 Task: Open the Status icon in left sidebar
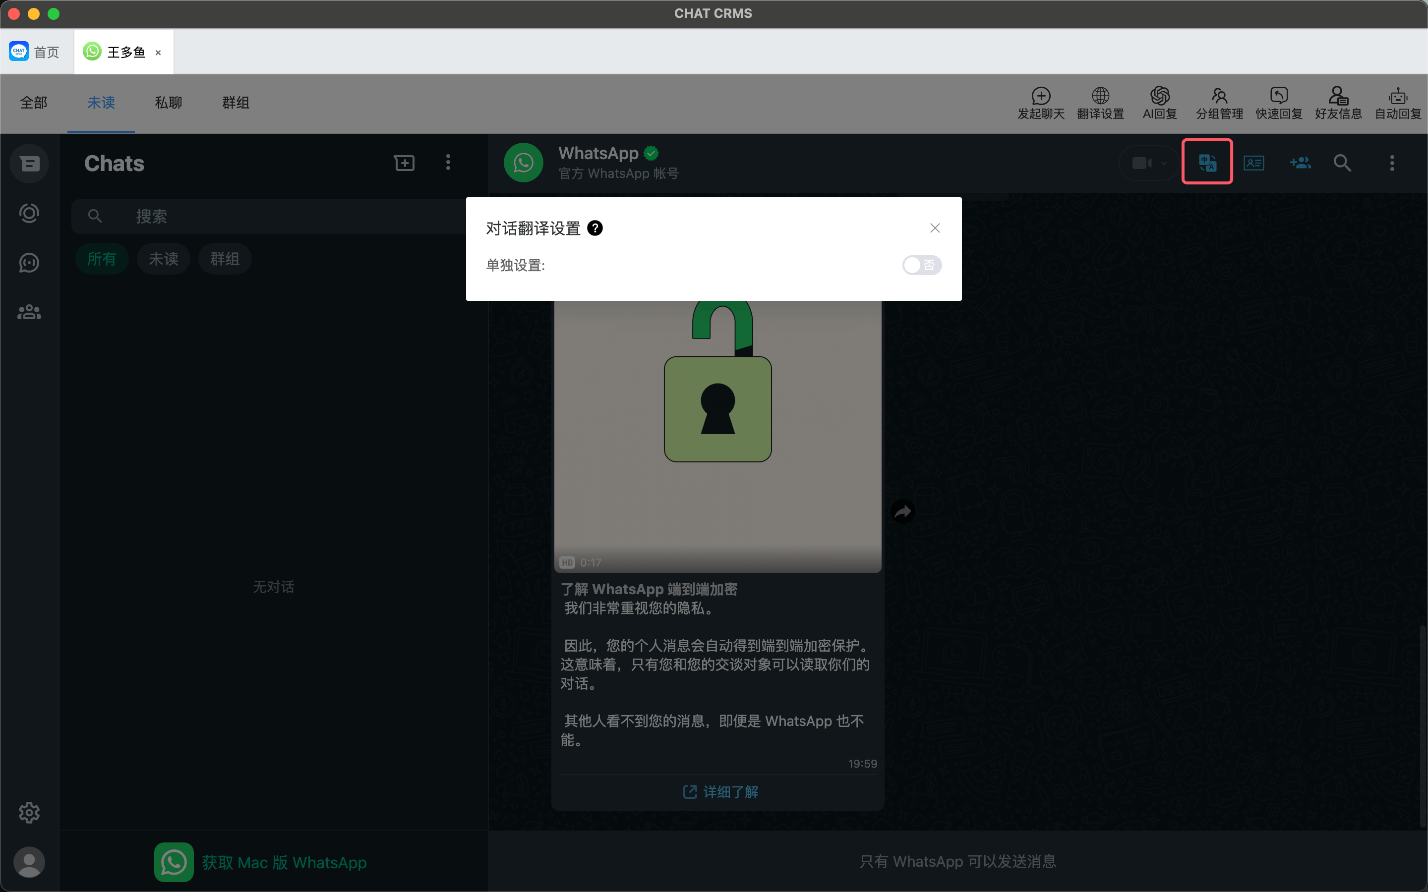[30, 213]
